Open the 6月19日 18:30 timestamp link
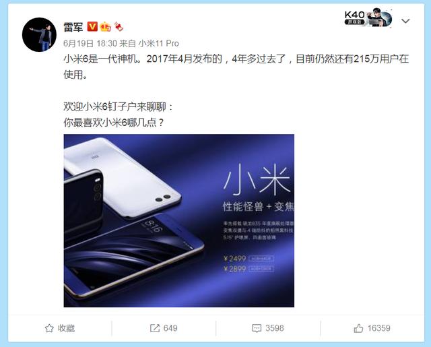The width and height of the screenshot is (431, 347). [90, 43]
